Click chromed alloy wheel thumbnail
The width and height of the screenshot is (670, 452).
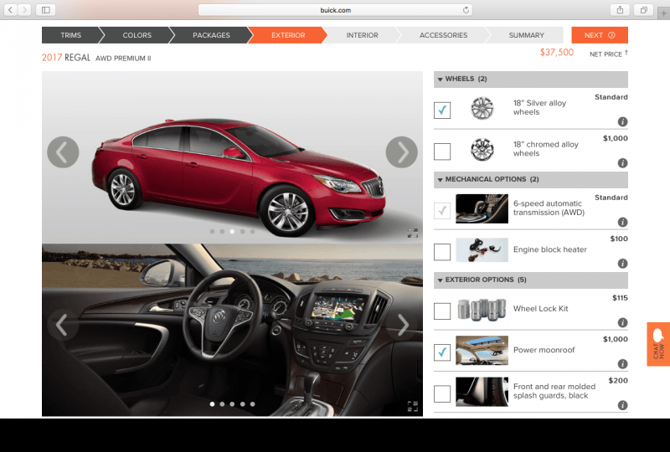(482, 150)
